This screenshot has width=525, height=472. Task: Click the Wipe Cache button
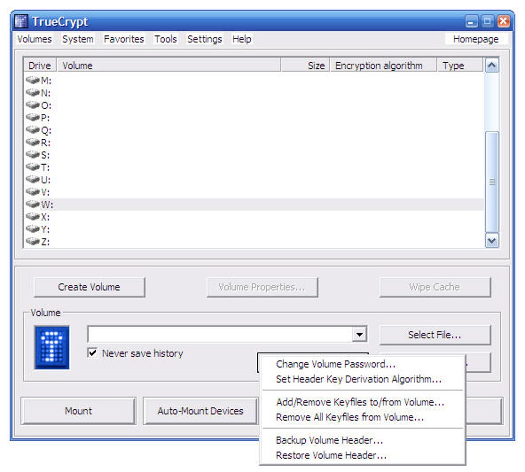(435, 287)
